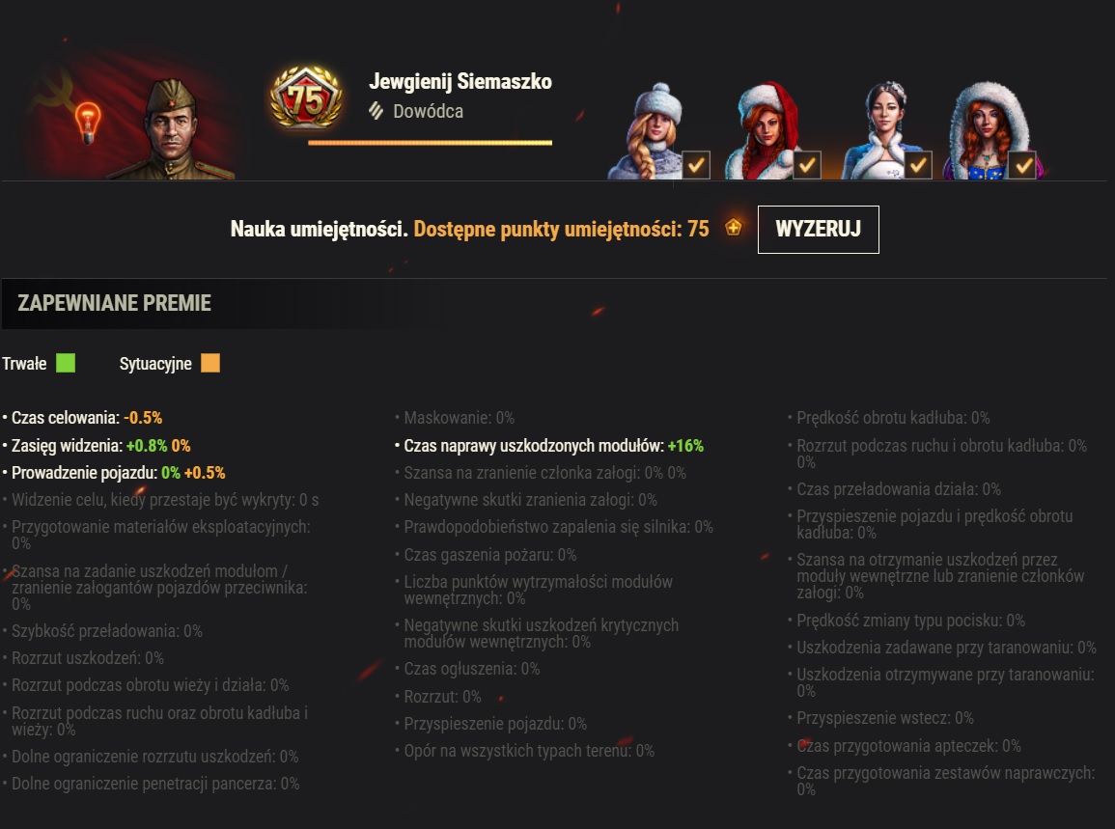
Task: Click the green Trwałe color swatch
Action: tap(66, 363)
